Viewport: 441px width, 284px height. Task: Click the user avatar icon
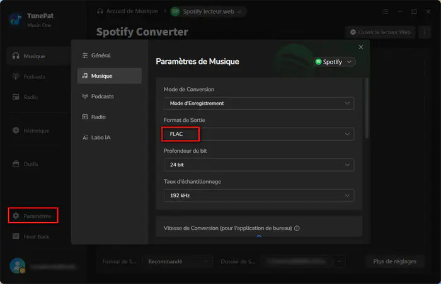coord(18,266)
